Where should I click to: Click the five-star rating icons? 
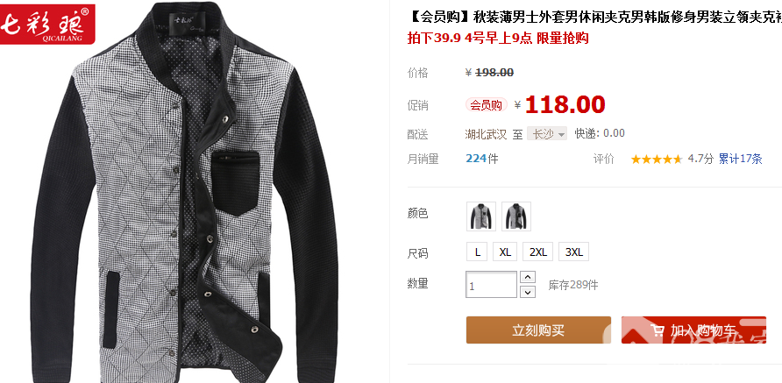[x=657, y=160]
